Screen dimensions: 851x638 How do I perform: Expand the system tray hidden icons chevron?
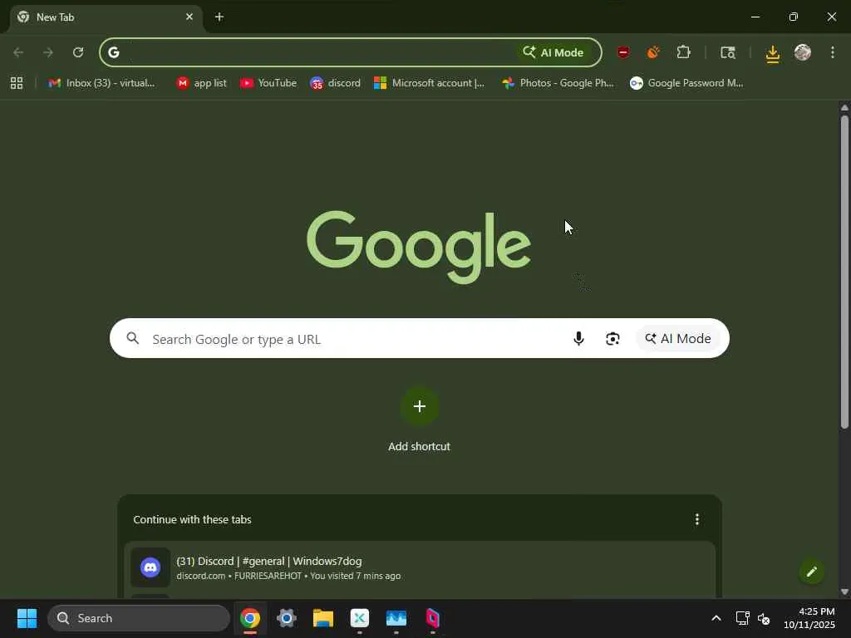(716, 618)
